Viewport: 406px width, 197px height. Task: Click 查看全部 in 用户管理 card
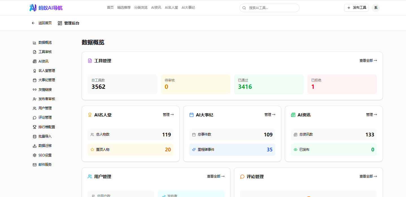215,176
